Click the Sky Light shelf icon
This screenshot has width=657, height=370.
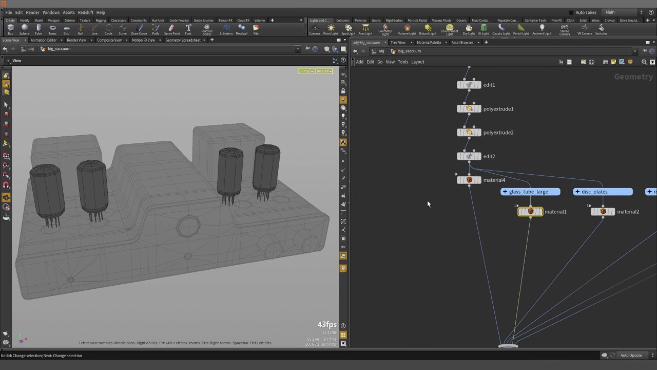pos(469,29)
